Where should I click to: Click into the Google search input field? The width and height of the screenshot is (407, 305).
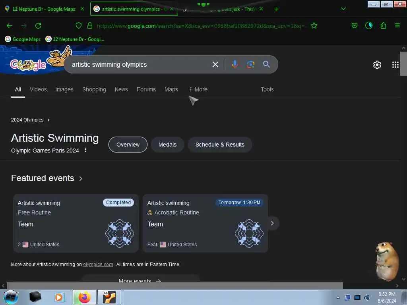click(140, 64)
